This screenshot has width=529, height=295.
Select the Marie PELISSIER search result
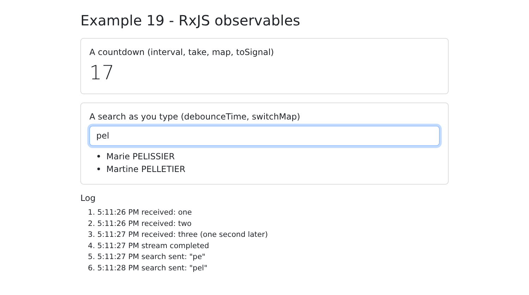140,156
